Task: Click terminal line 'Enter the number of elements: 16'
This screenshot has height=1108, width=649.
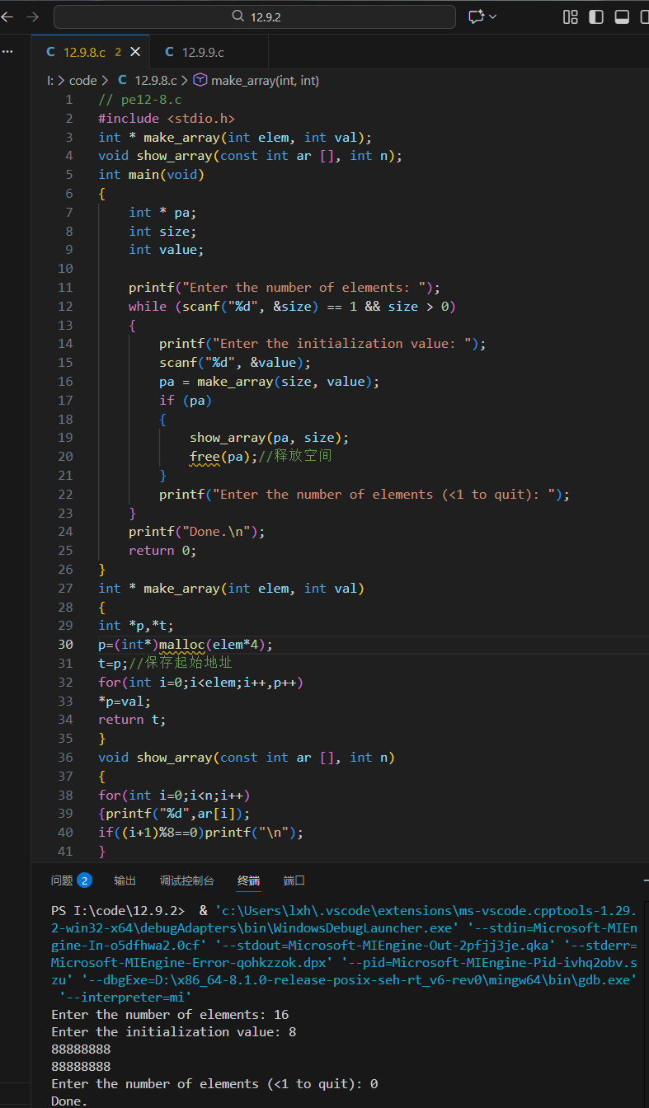Action: [170, 1014]
